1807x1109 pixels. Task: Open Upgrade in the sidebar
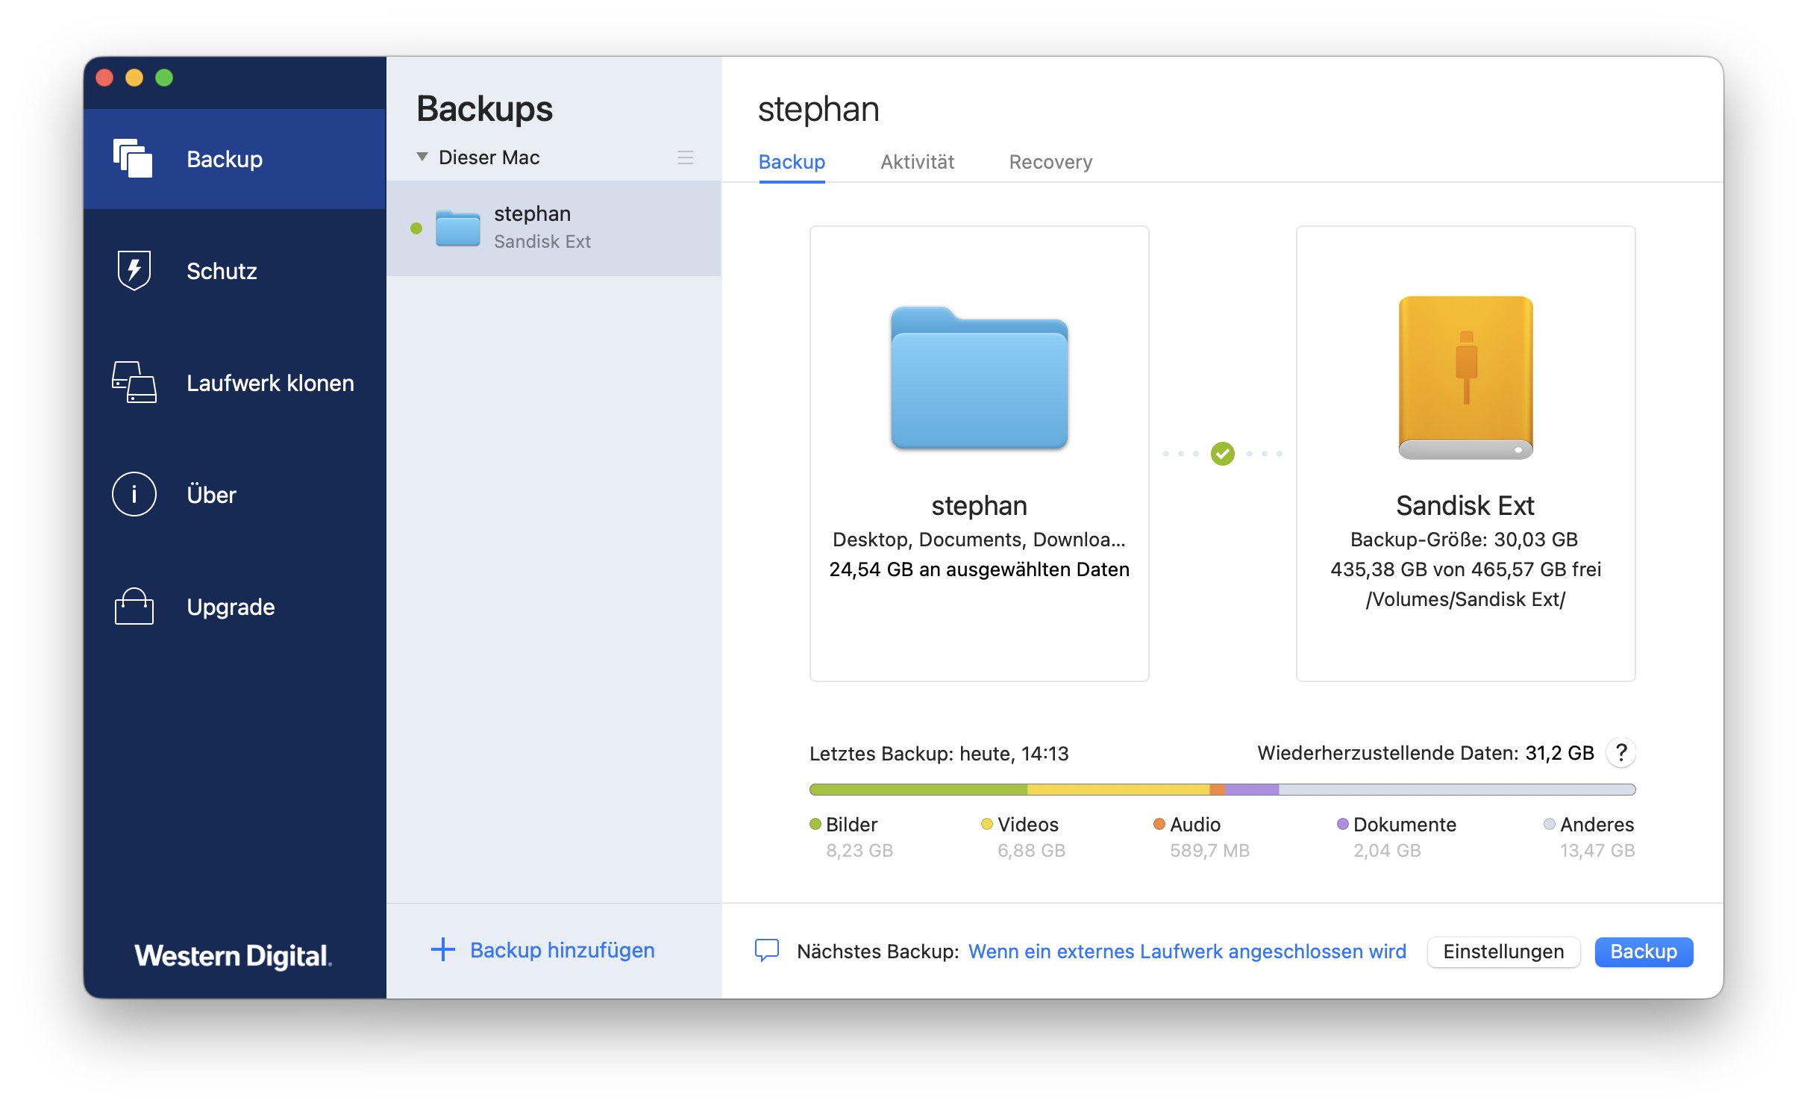pos(234,607)
